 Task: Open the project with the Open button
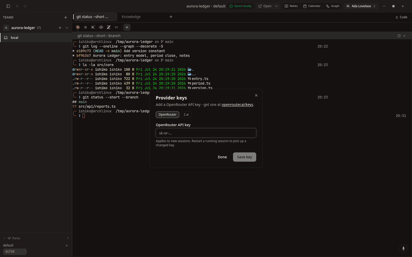click(x=265, y=6)
